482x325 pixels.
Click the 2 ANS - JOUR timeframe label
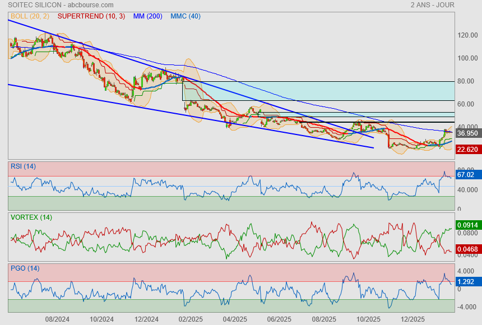tap(432, 5)
